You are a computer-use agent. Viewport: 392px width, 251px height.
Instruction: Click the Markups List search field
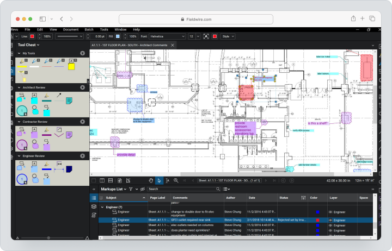click(x=184, y=189)
